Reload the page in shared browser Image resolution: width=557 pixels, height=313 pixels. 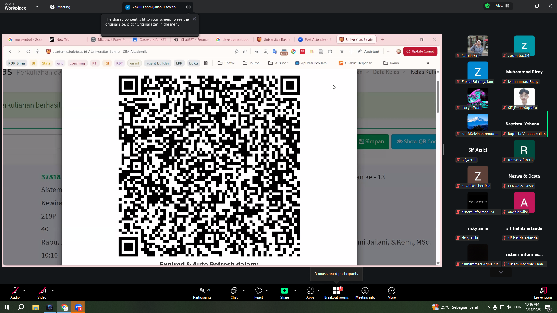point(28,52)
